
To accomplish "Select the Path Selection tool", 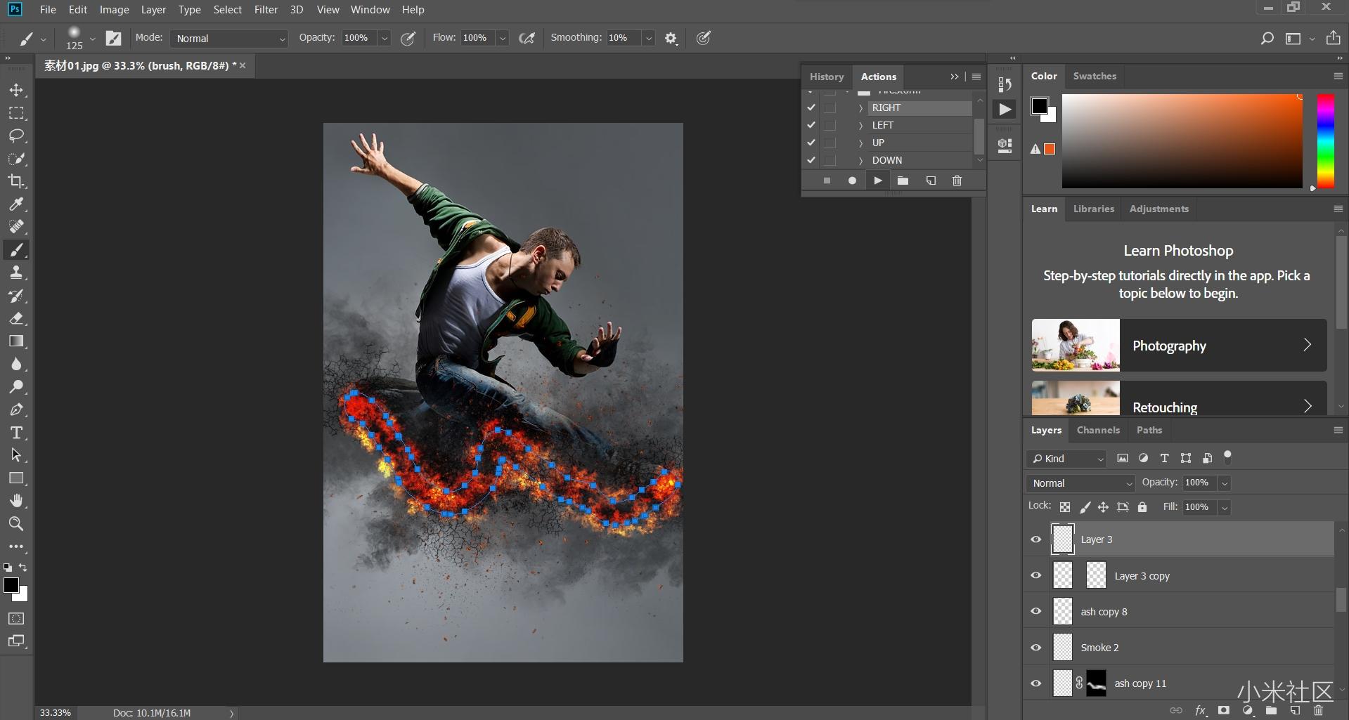I will point(17,455).
